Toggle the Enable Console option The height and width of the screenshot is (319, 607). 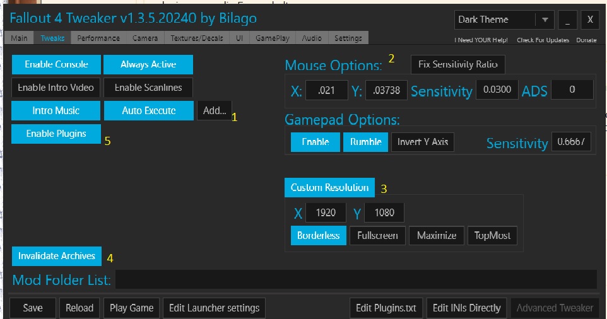pyautogui.click(x=56, y=64)
